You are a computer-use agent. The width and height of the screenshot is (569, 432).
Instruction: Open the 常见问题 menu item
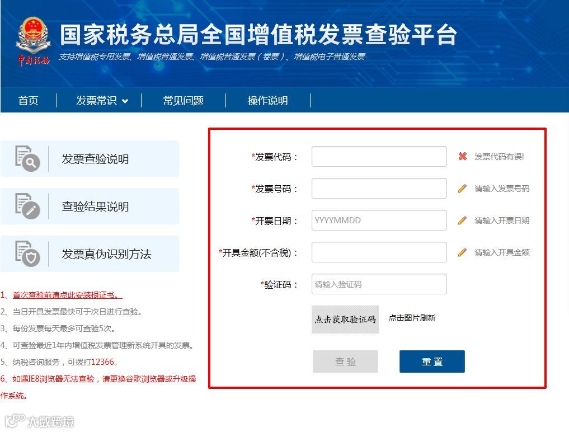coord(184,101)
